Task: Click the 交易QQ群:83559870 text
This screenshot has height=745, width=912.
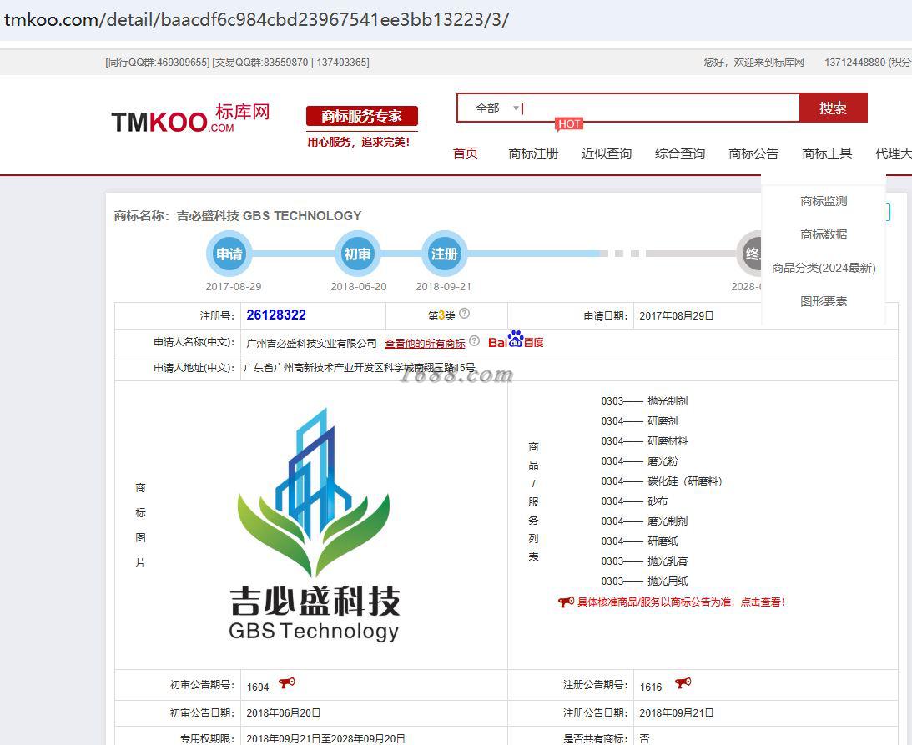Action: (260, 63)
